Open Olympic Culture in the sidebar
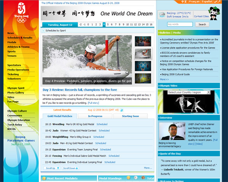228x182 pixels. 17,111
